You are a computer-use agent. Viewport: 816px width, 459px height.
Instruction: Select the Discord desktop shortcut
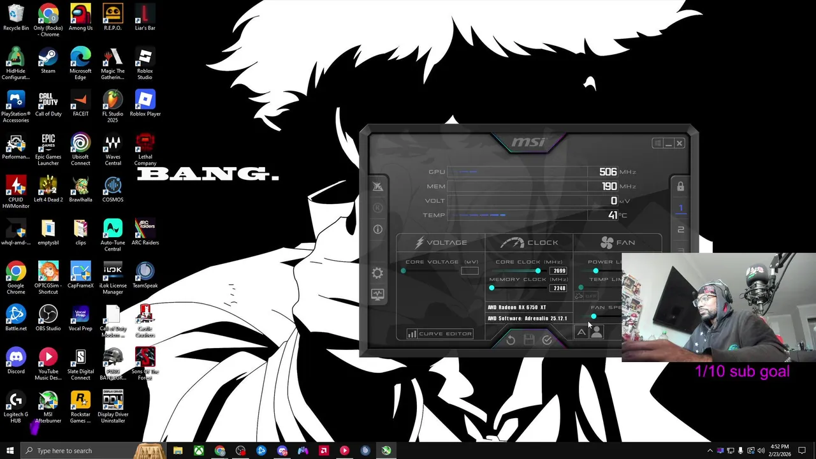[16, 361]
